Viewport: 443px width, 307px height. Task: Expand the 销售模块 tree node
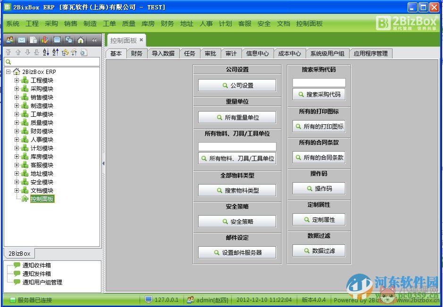pos(17,97)
